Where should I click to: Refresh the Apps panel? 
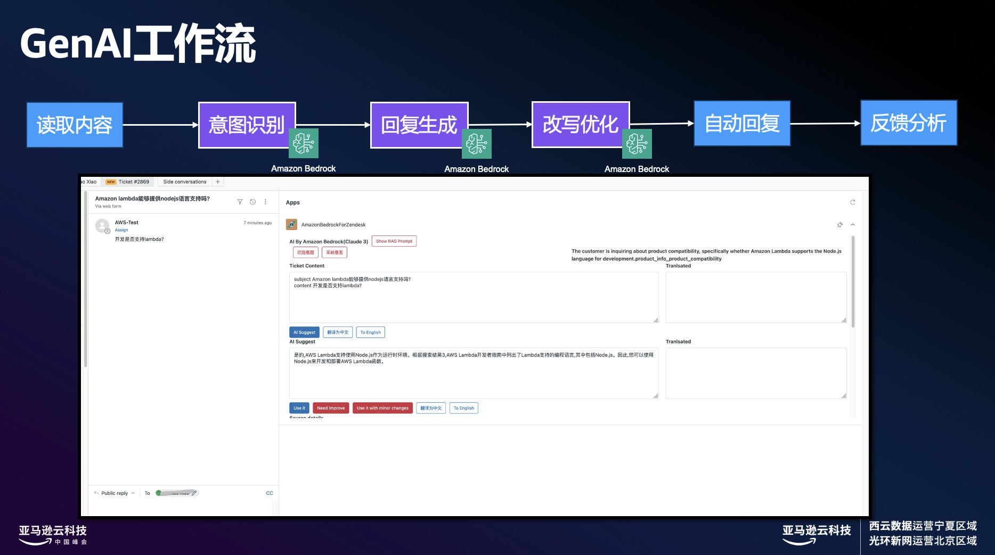pyautogui.click(x=852, y=202)
